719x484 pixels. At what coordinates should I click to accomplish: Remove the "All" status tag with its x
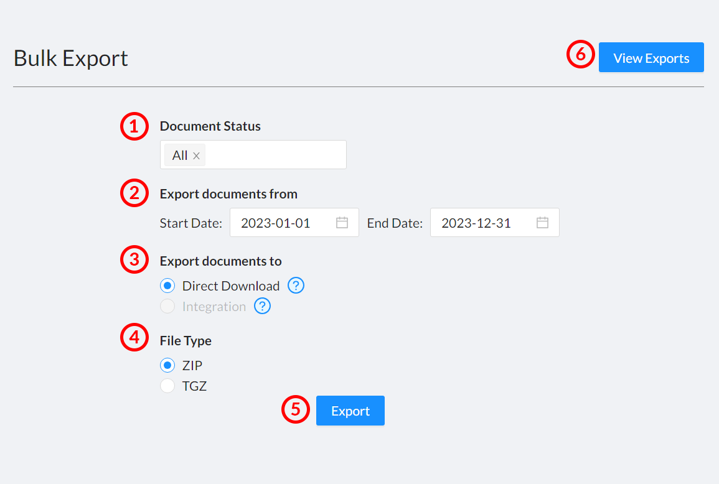pyautogui.click(x=197, y=155)
